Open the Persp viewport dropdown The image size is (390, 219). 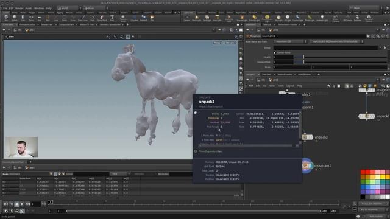point(218,43)
